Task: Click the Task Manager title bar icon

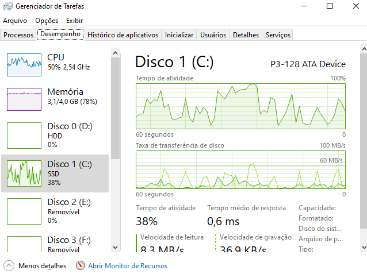Action: [x=7, y=6]
